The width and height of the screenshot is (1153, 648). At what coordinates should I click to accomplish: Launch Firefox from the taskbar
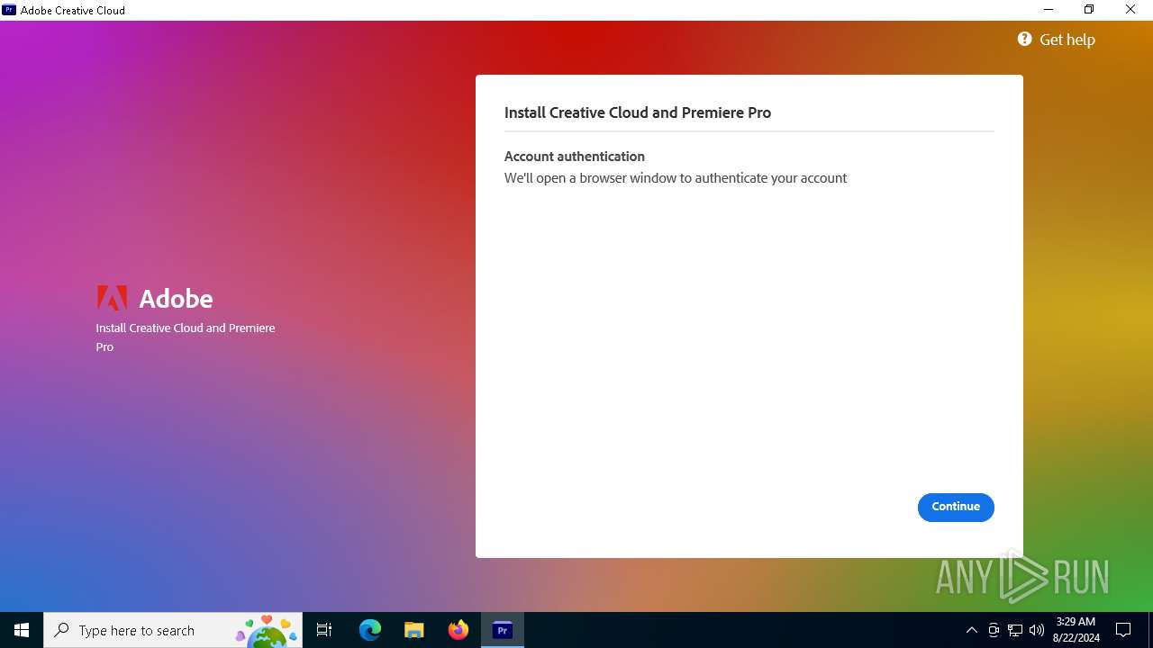coord(458,630)
